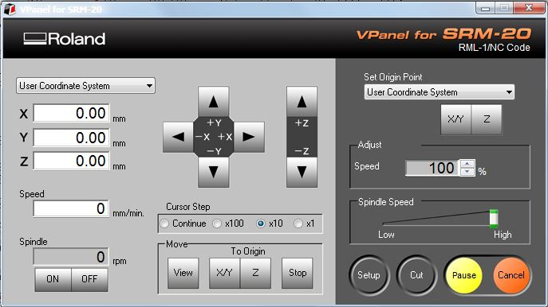This screenshot has height=307, width=548.
Task: Click the yellow Pause button
Action: coord(464,275)
